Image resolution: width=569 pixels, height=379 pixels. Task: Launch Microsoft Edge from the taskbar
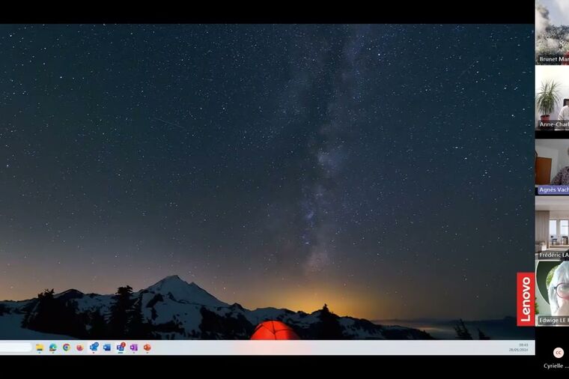53,348
